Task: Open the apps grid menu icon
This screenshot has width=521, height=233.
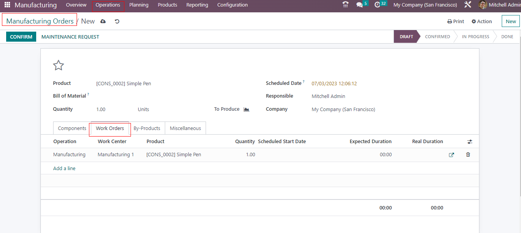Action: [7, 5]
